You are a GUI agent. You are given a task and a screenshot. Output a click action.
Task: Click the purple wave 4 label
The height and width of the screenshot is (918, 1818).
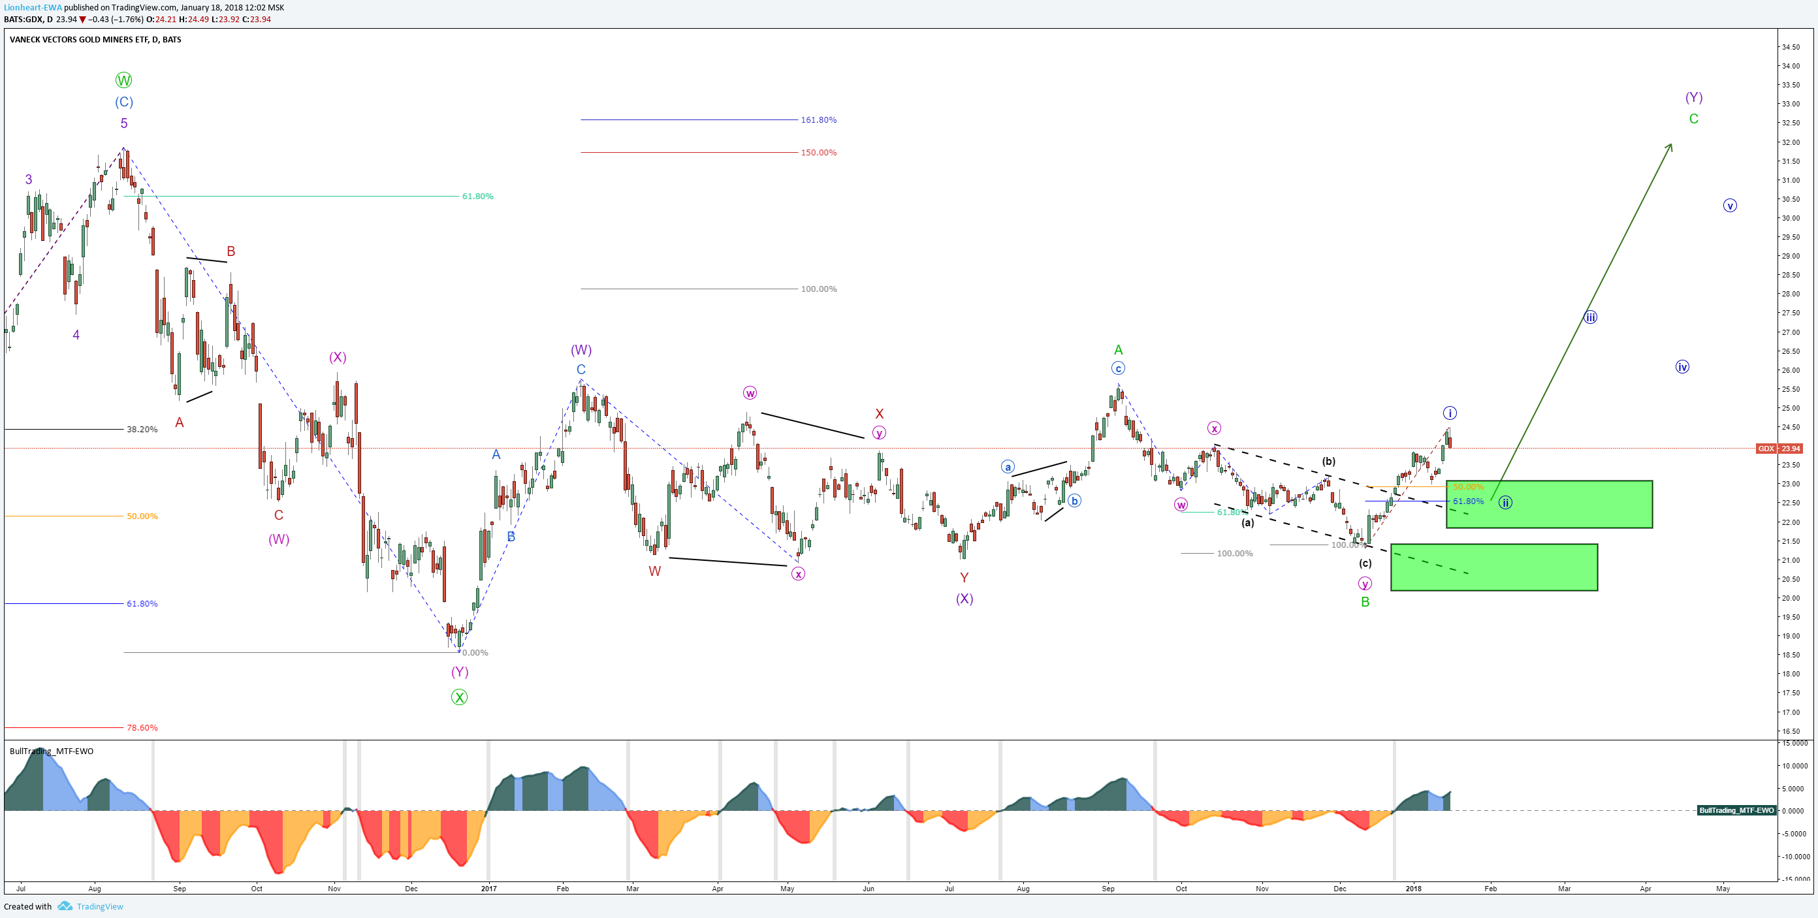click(76, 334)
